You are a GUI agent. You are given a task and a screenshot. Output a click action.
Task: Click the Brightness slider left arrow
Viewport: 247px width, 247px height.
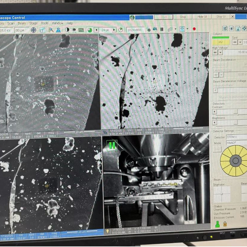tap(214, 123)
